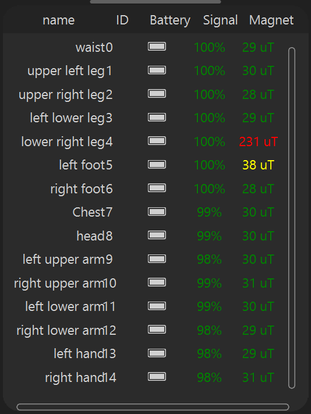Click the left hand battery indicator
Screen dimensions: 311x414
(x=157, y=353)
